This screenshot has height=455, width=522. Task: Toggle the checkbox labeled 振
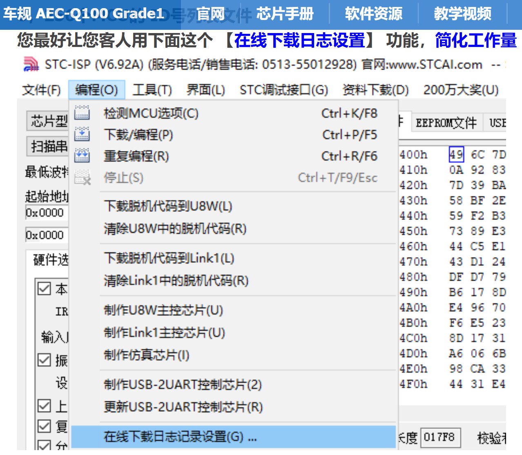44,360
